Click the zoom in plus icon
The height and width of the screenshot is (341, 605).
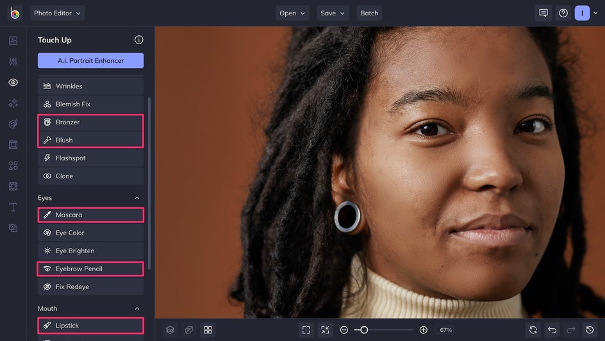(x=423, y=330)
